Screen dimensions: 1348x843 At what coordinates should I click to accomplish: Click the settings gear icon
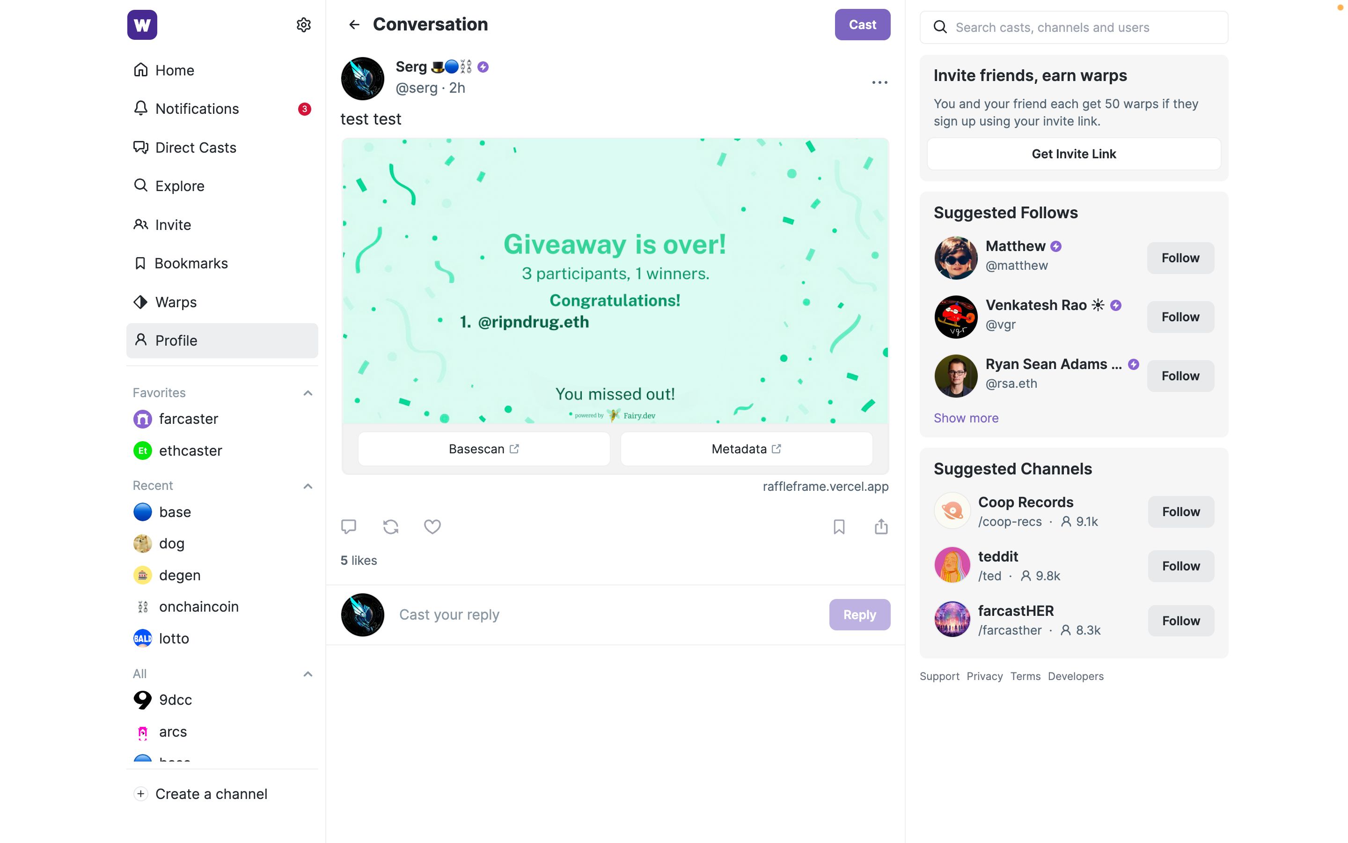[304, 24]
